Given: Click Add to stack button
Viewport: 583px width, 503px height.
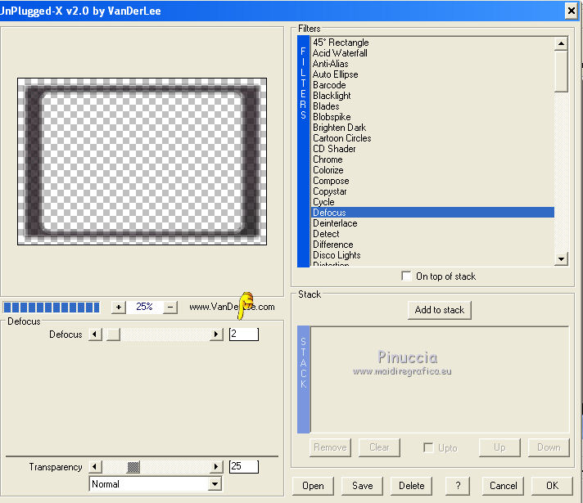Looking at the screenshot, I should click(x=440, y=310).
